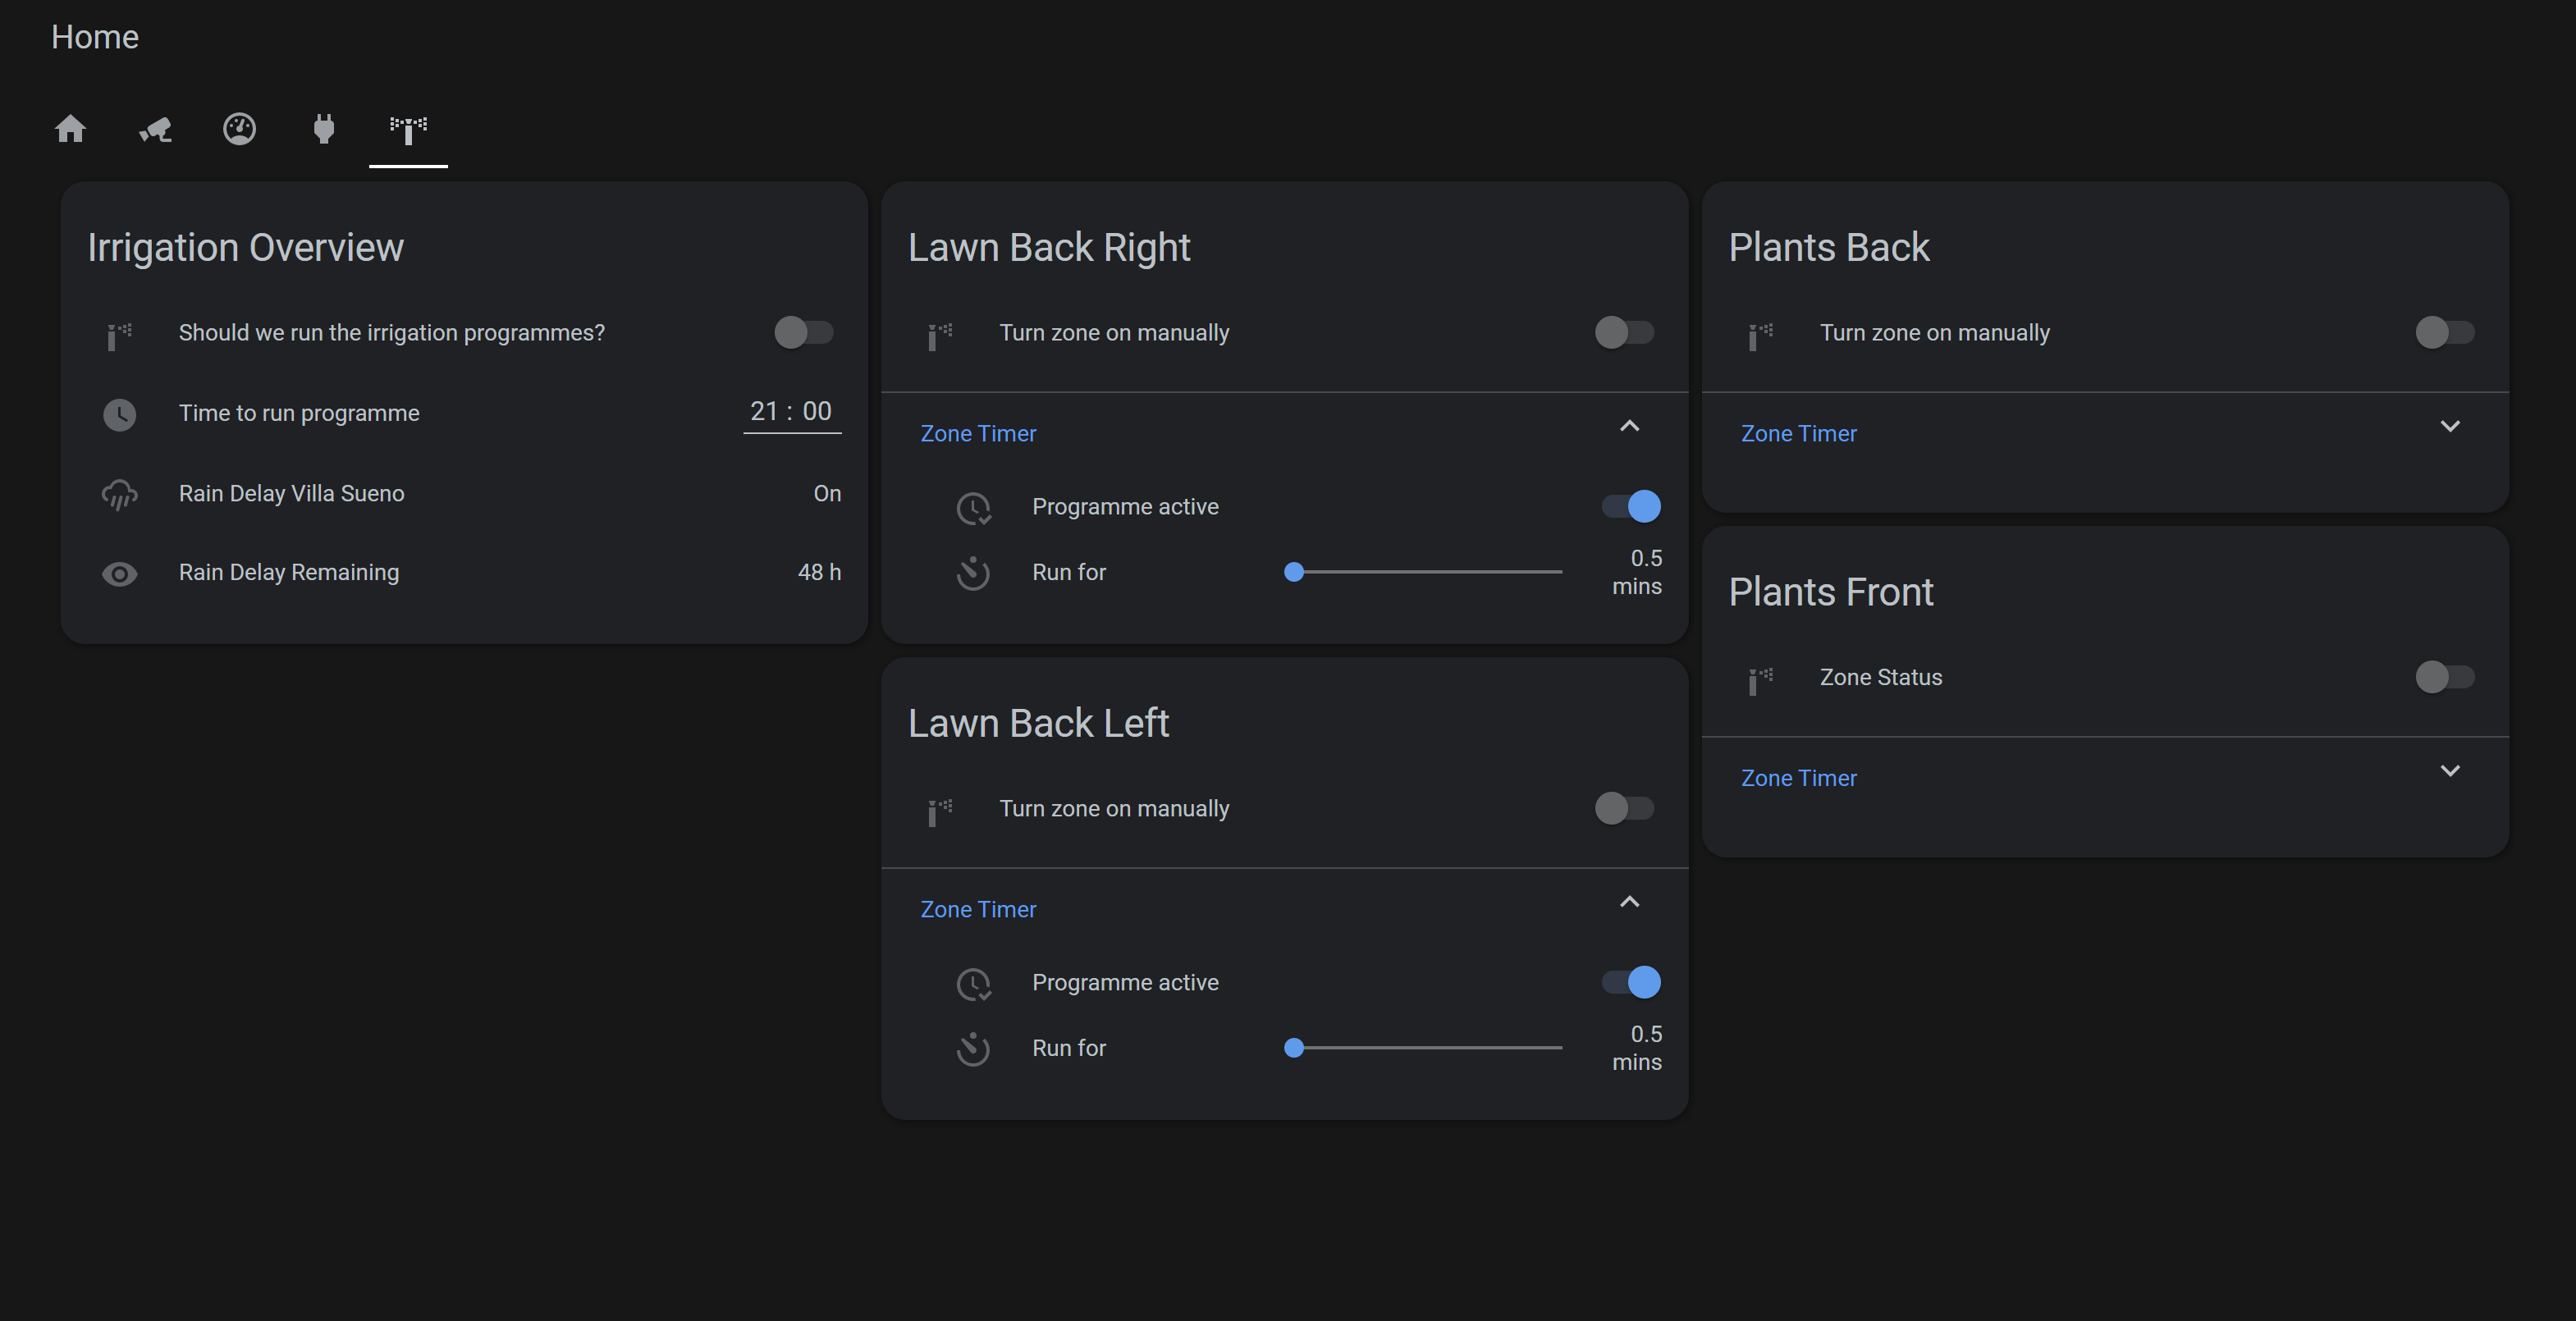This screenshot has height=1321, width=2576.
Task: Open the power plug tab icon
Action: [x=323, y=129]
